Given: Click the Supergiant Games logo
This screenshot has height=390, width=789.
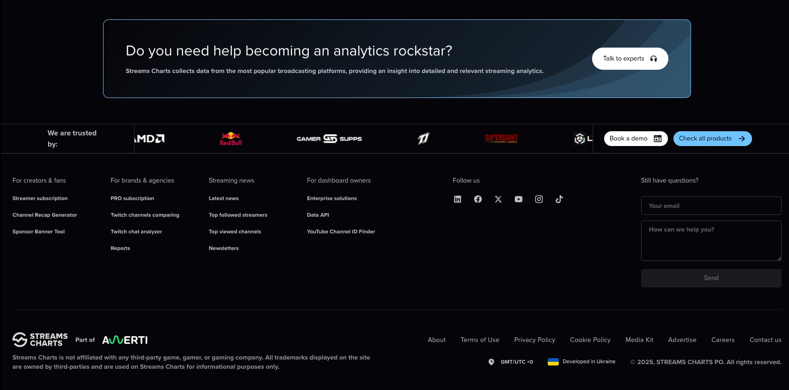Looking at the screenshot, I should click(501, 139).
